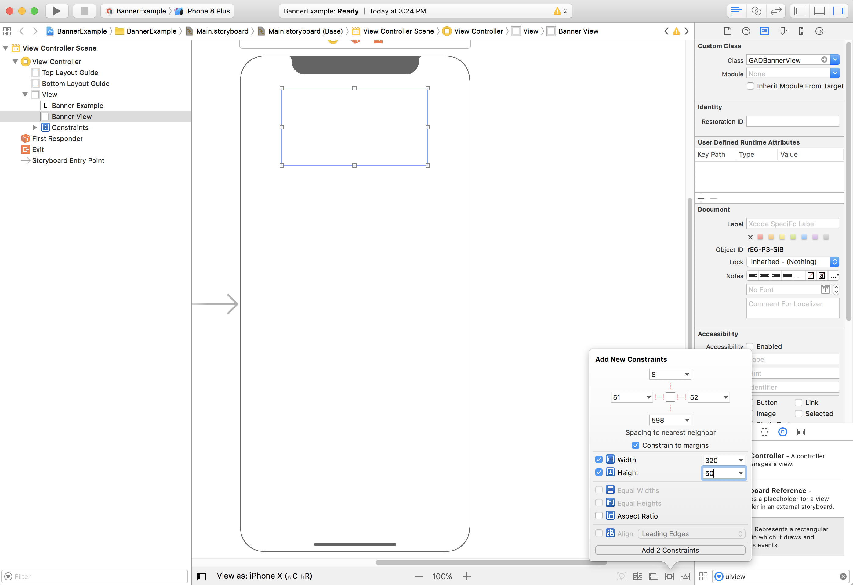Show the Attributes inspector
Screen dimensions: 853x585
click(x=782, y=31)
